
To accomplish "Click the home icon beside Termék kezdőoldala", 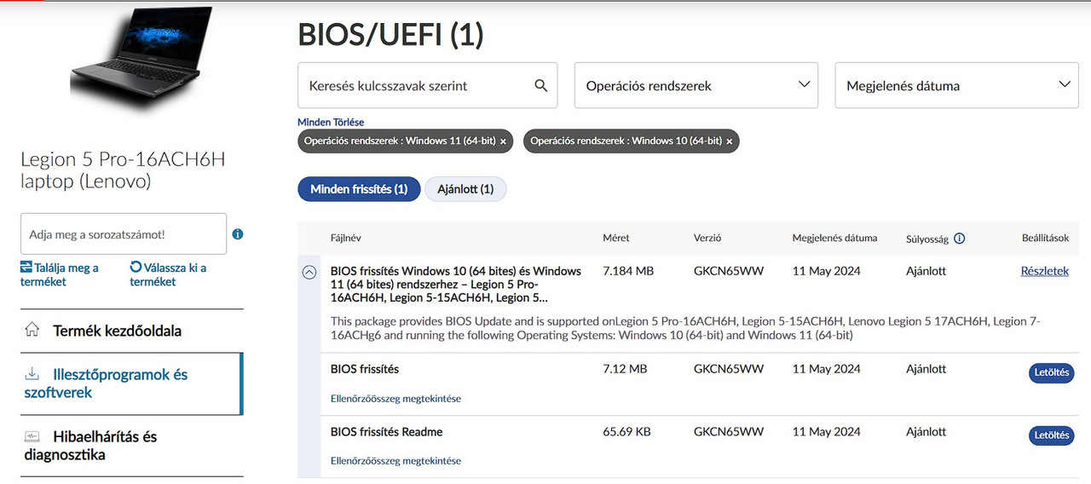I will (x=32, y=330).
